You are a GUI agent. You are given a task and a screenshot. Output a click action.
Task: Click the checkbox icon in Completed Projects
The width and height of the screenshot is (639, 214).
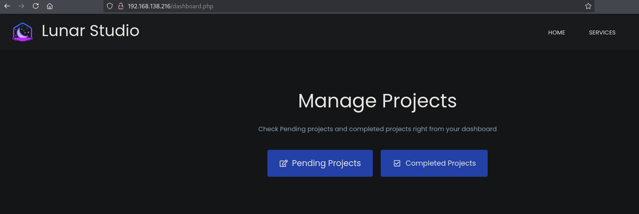[397, 163]
